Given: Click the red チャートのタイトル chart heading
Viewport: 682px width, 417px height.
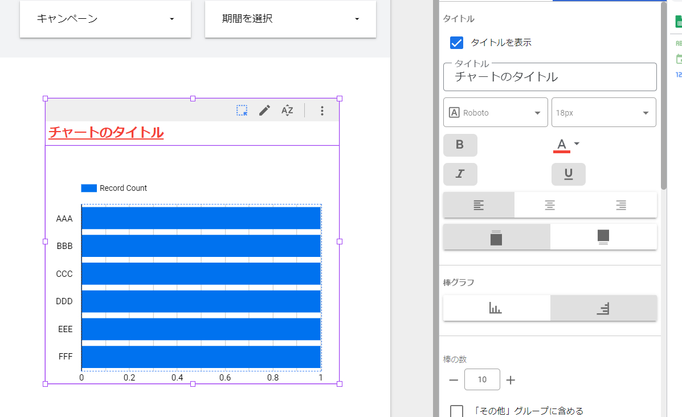Looking at the screenshot, I should click(x=106, y=132).
